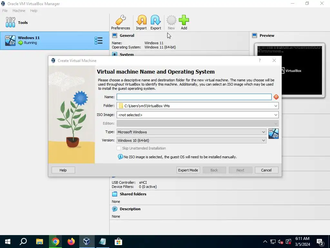Click the Device Filters value text
The height and width of the screenshot is (248, 330).
tap(148, 187)
